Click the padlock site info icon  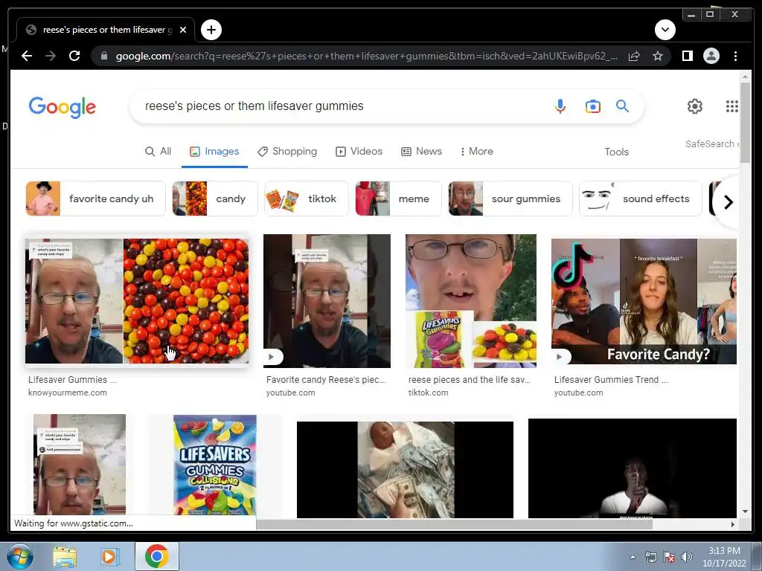(103, 56)
